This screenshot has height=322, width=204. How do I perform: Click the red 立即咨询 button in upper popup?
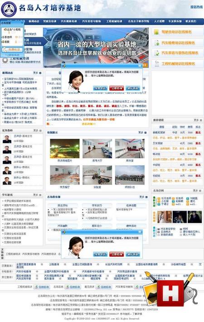pos(117,88)
